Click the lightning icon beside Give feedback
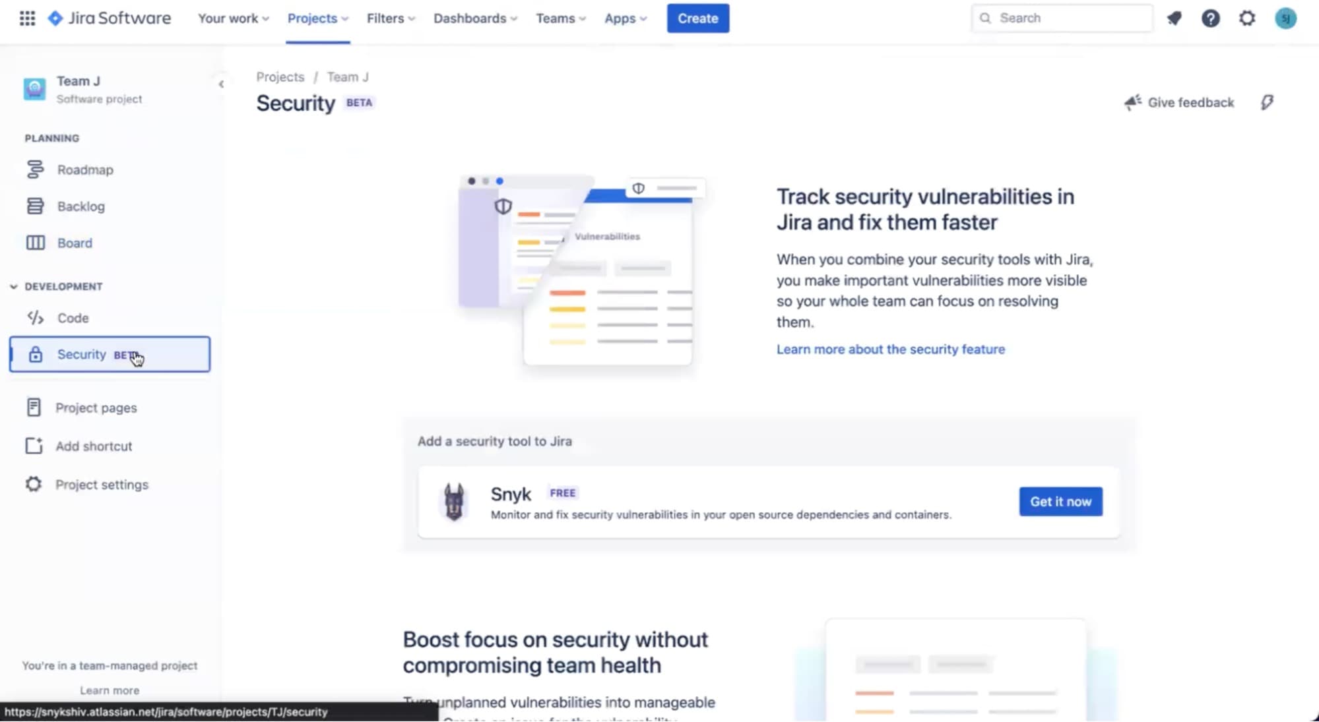 click(x=1267, y=102)
